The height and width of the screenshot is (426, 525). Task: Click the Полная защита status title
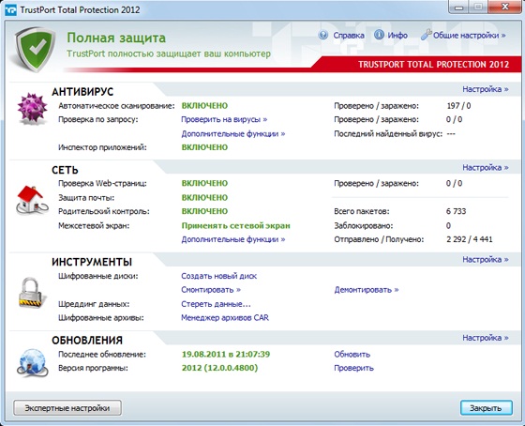point(116,38)
